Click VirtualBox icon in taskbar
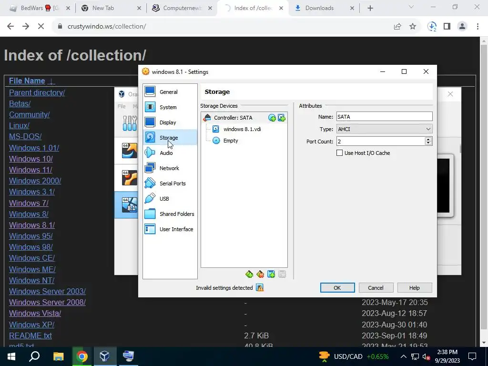The height and width of the screenshot is (366, 488). click(x=104, y=356)
